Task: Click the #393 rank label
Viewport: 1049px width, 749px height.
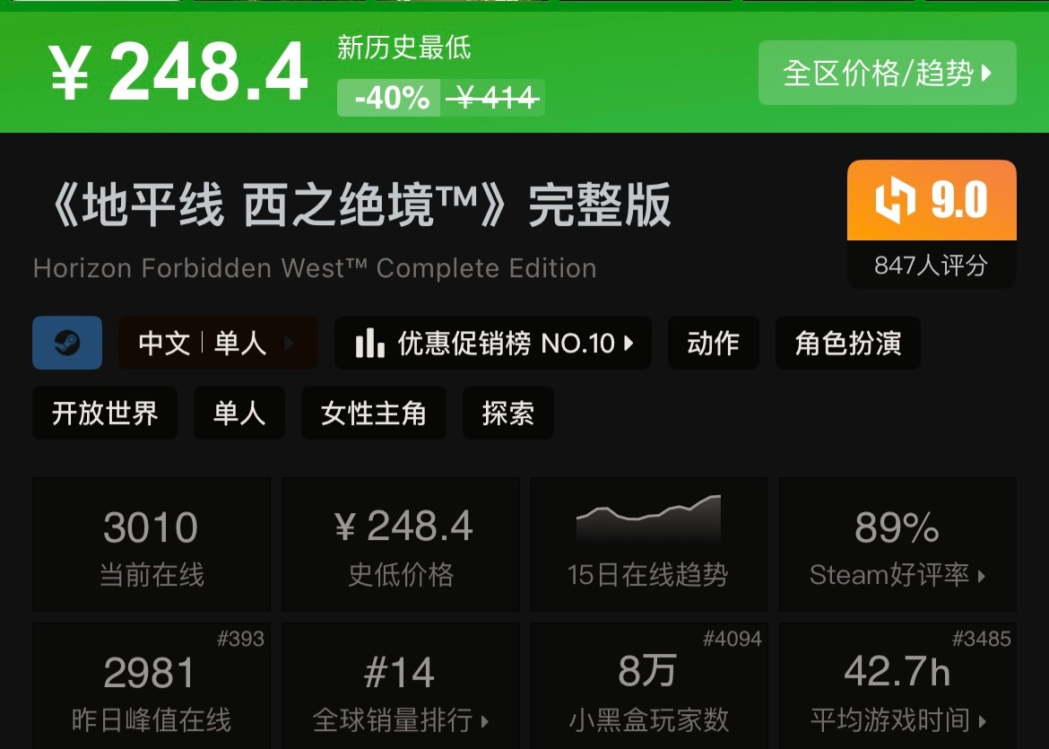Action: click(x=240, y=639)
